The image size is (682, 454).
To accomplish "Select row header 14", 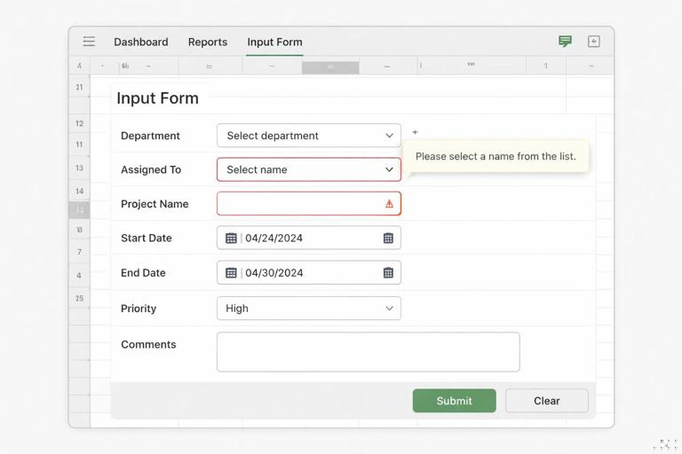I will coord(79,192).
